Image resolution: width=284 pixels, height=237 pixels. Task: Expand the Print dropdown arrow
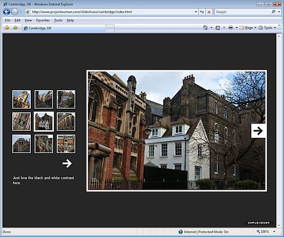click(x=237, y=28)
